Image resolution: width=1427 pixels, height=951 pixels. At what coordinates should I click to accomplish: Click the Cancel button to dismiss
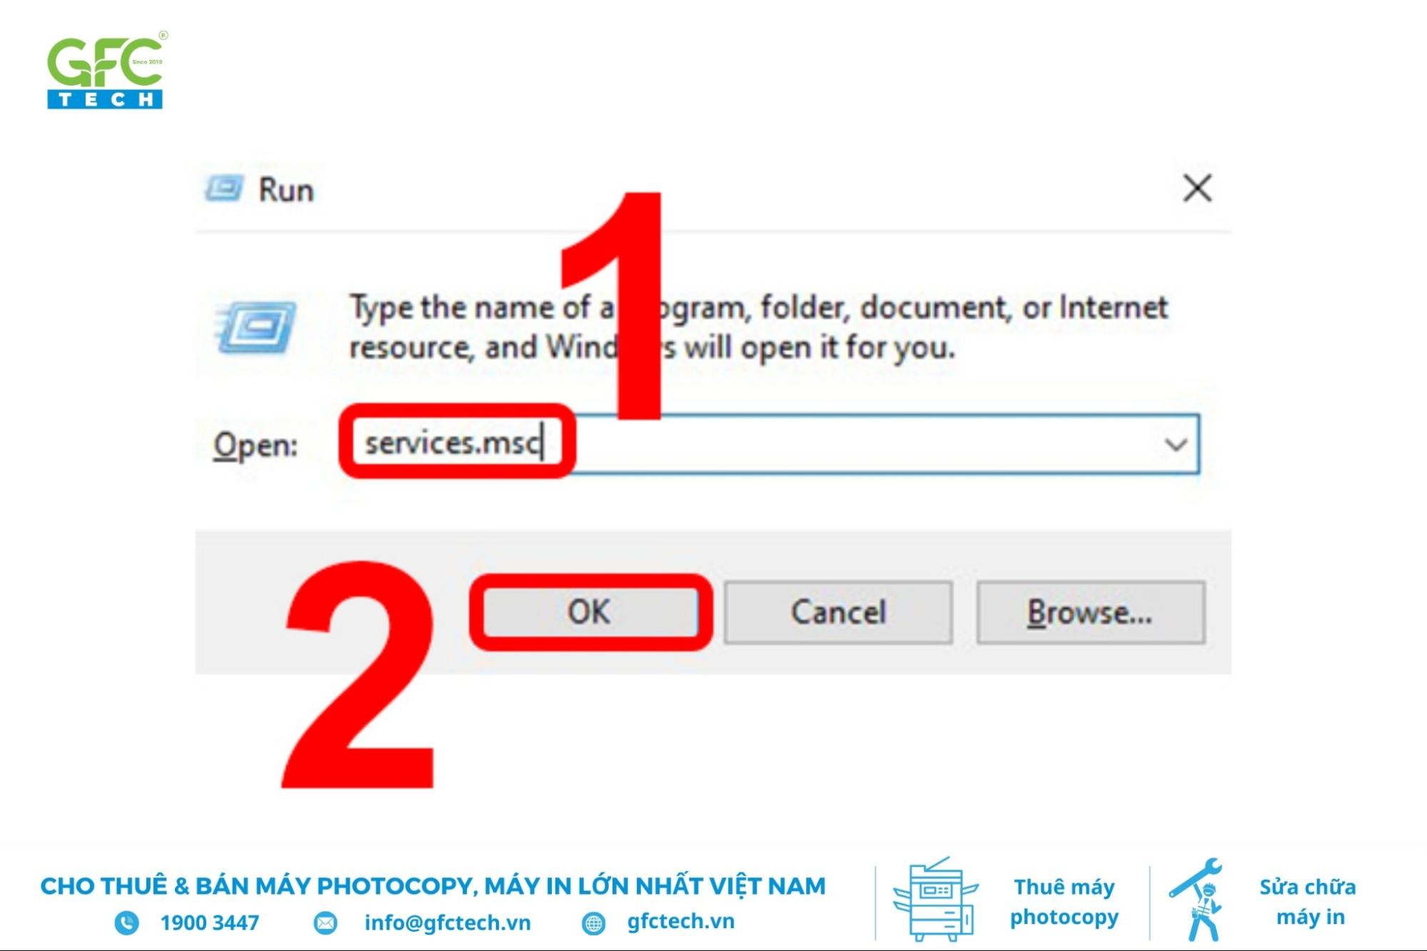coord(838,612)
